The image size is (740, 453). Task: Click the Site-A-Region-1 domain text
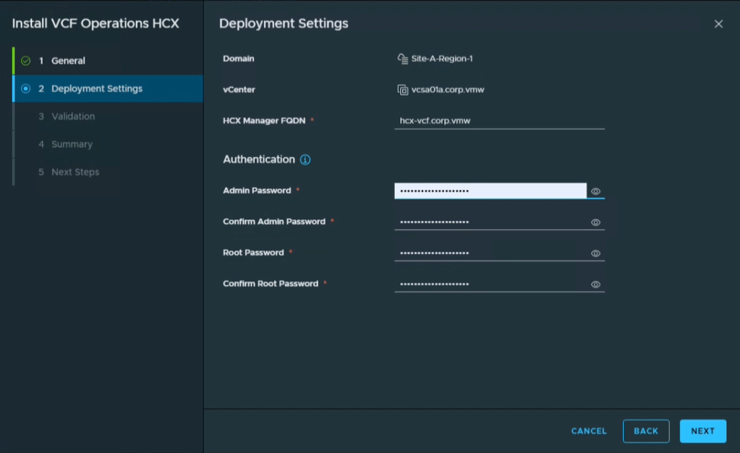click(442, 59)
